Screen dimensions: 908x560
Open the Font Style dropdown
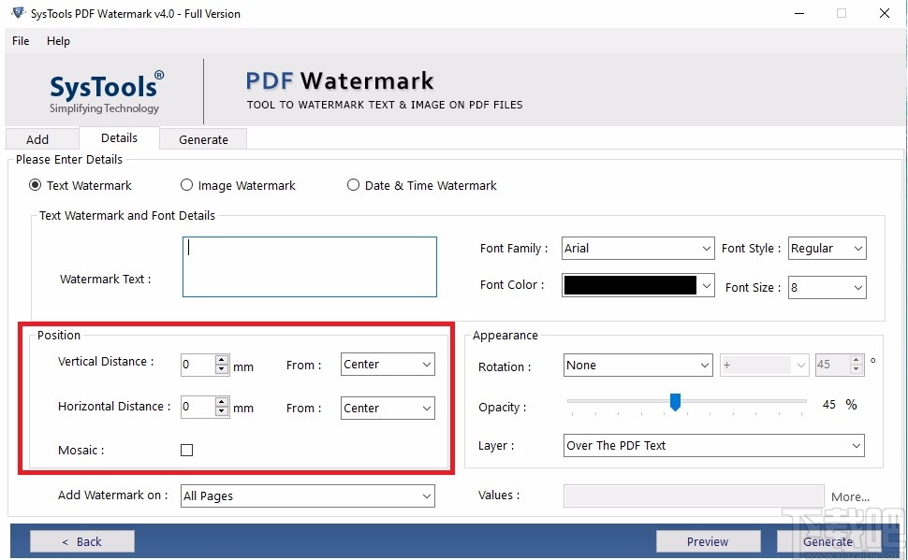[857, 248]
